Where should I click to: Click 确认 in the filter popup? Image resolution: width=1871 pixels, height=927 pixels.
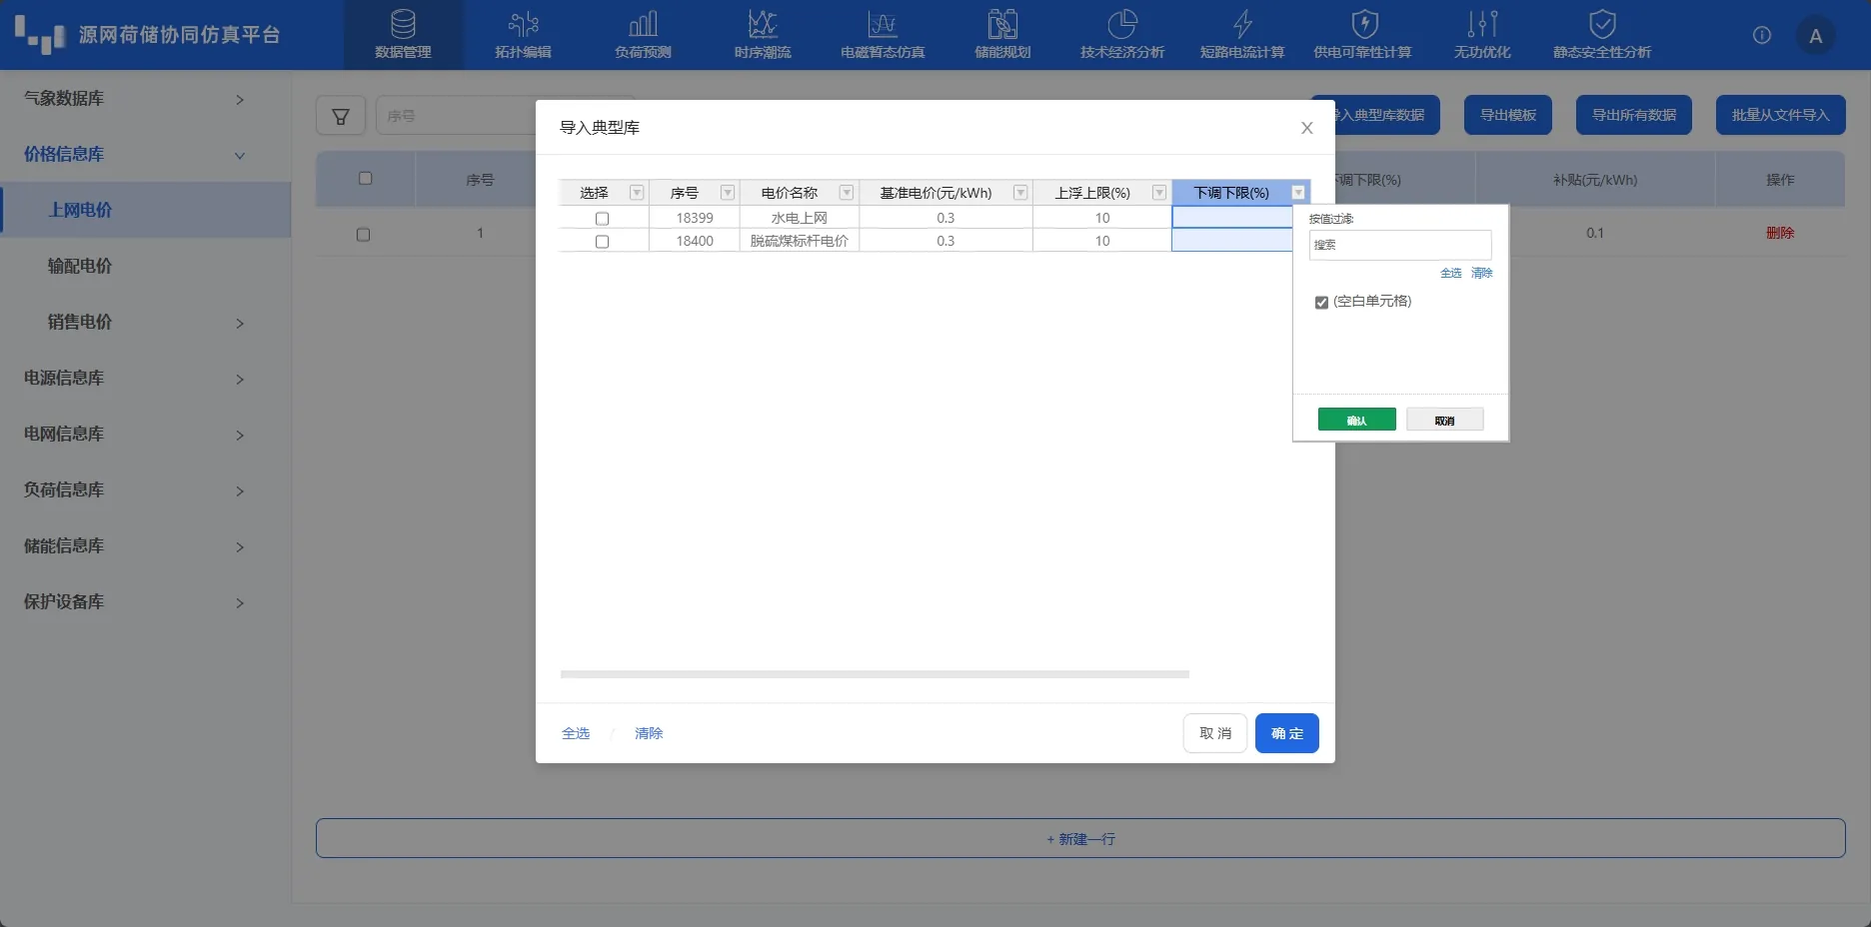[1356, 420]
